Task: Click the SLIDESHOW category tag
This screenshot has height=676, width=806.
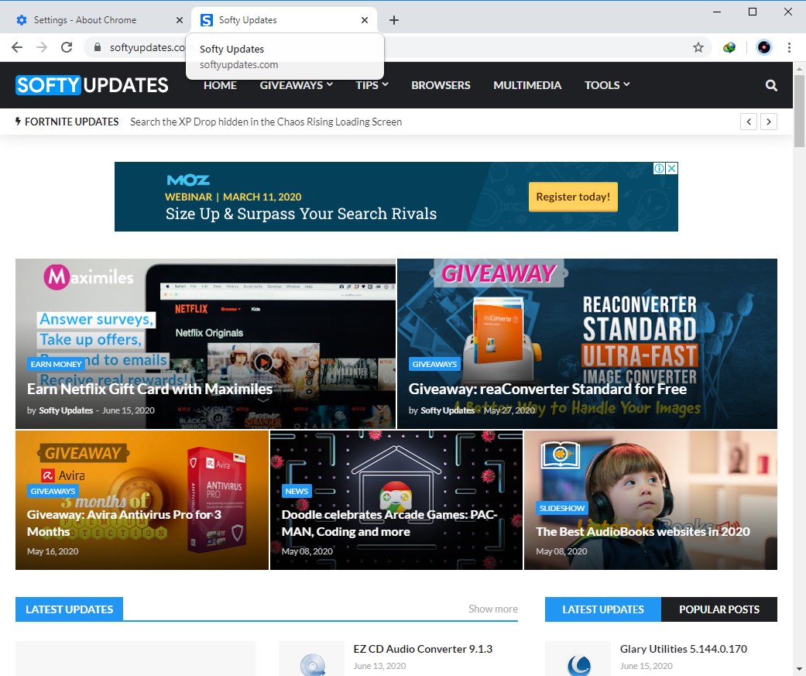Action: click(562, 508)
